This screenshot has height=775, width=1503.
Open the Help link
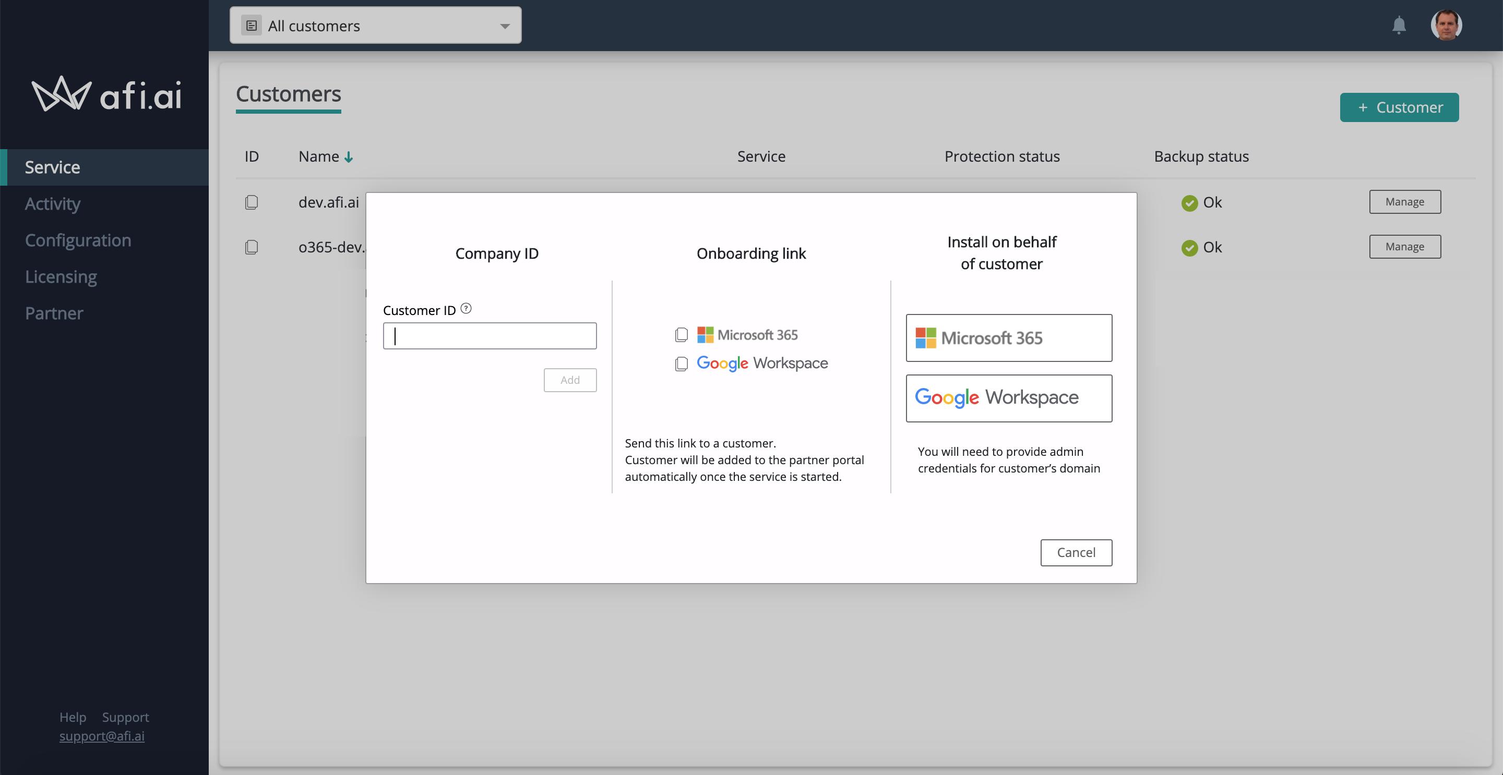point(73,717)
